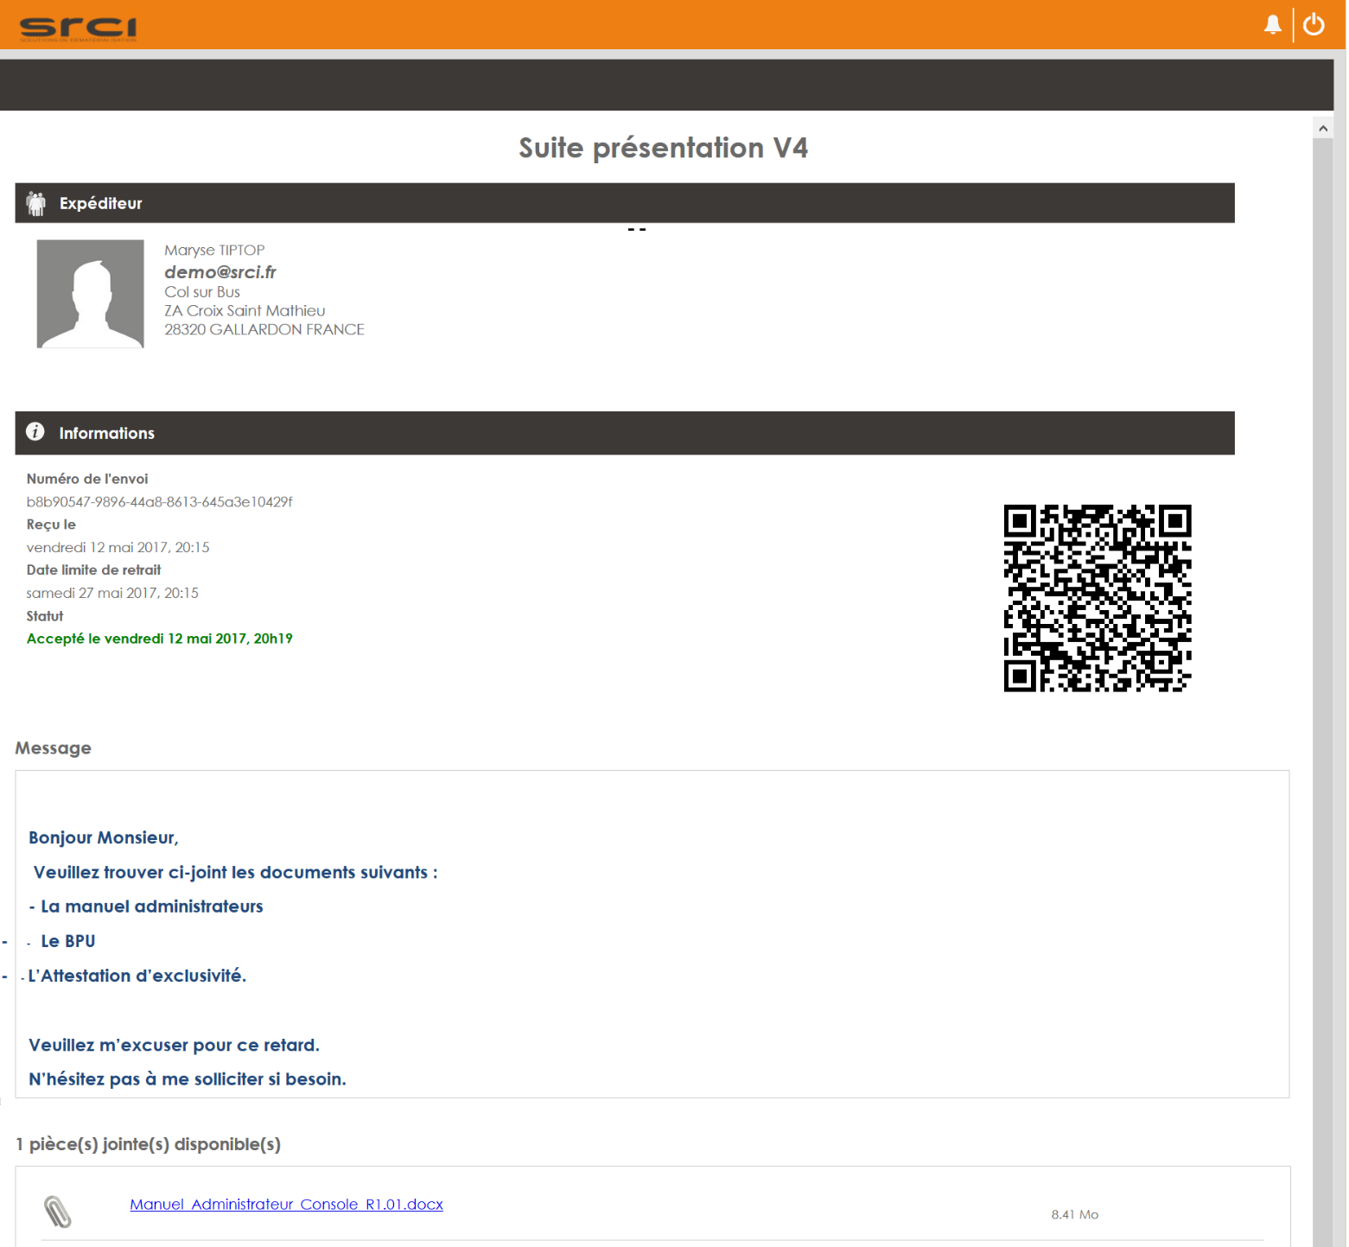Image resolution: width=1349 pixels, height=1247 pixels.
Task: Click the Informations section header
Action: click(x=624, y=433)
